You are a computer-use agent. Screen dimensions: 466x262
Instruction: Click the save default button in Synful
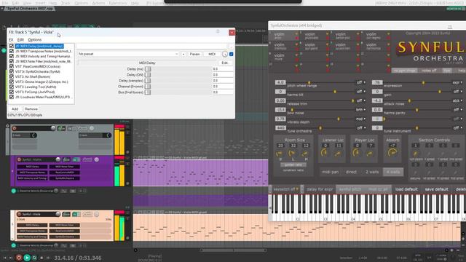click(436, 189)
